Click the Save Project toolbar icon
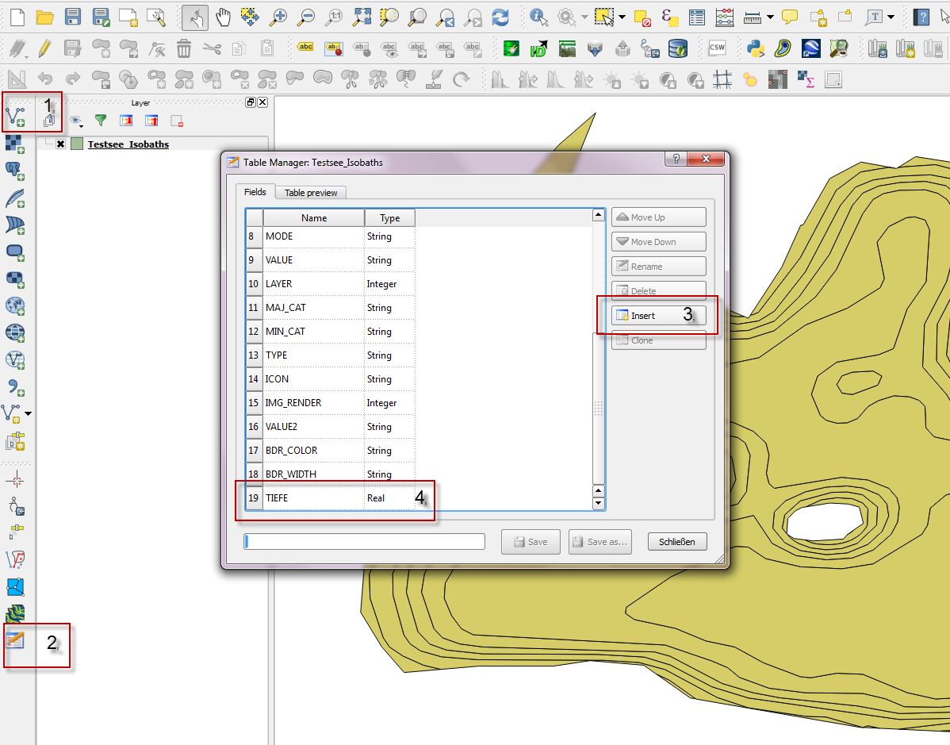 tap(73, 17)
